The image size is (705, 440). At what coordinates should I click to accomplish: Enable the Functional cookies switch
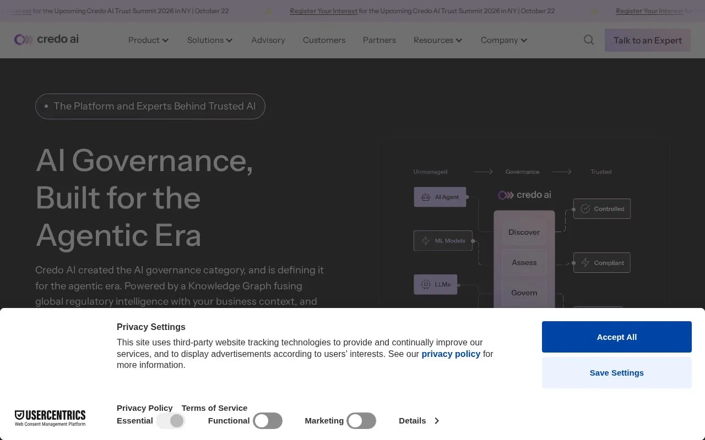click(268, 421)
